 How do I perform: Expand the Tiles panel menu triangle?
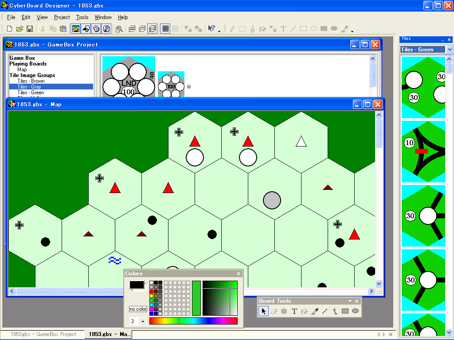[x=442, y=40]
